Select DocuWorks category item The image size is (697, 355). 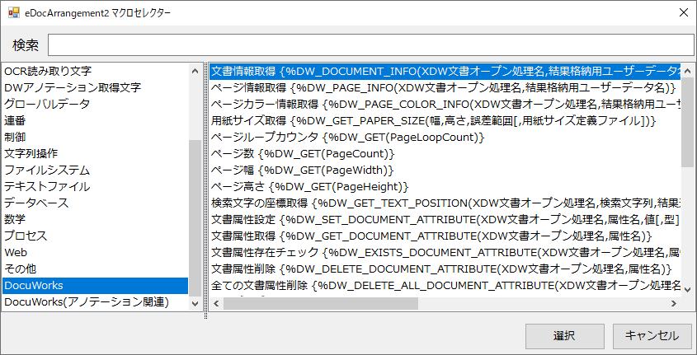click(x=96, y=285)
